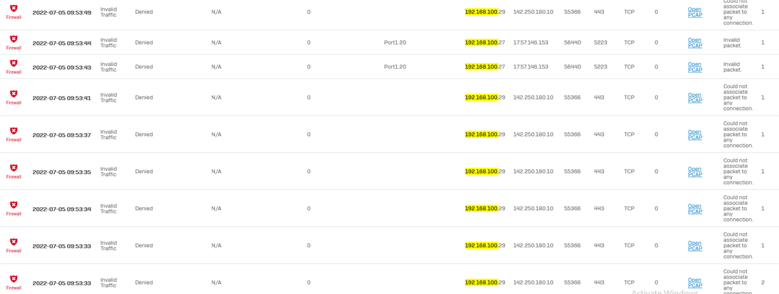This screenshot has width=779, height=294.
Task: Click destination IP 17.57.146.153 in 09:53:43 row
Action: (x=531, y=67)
